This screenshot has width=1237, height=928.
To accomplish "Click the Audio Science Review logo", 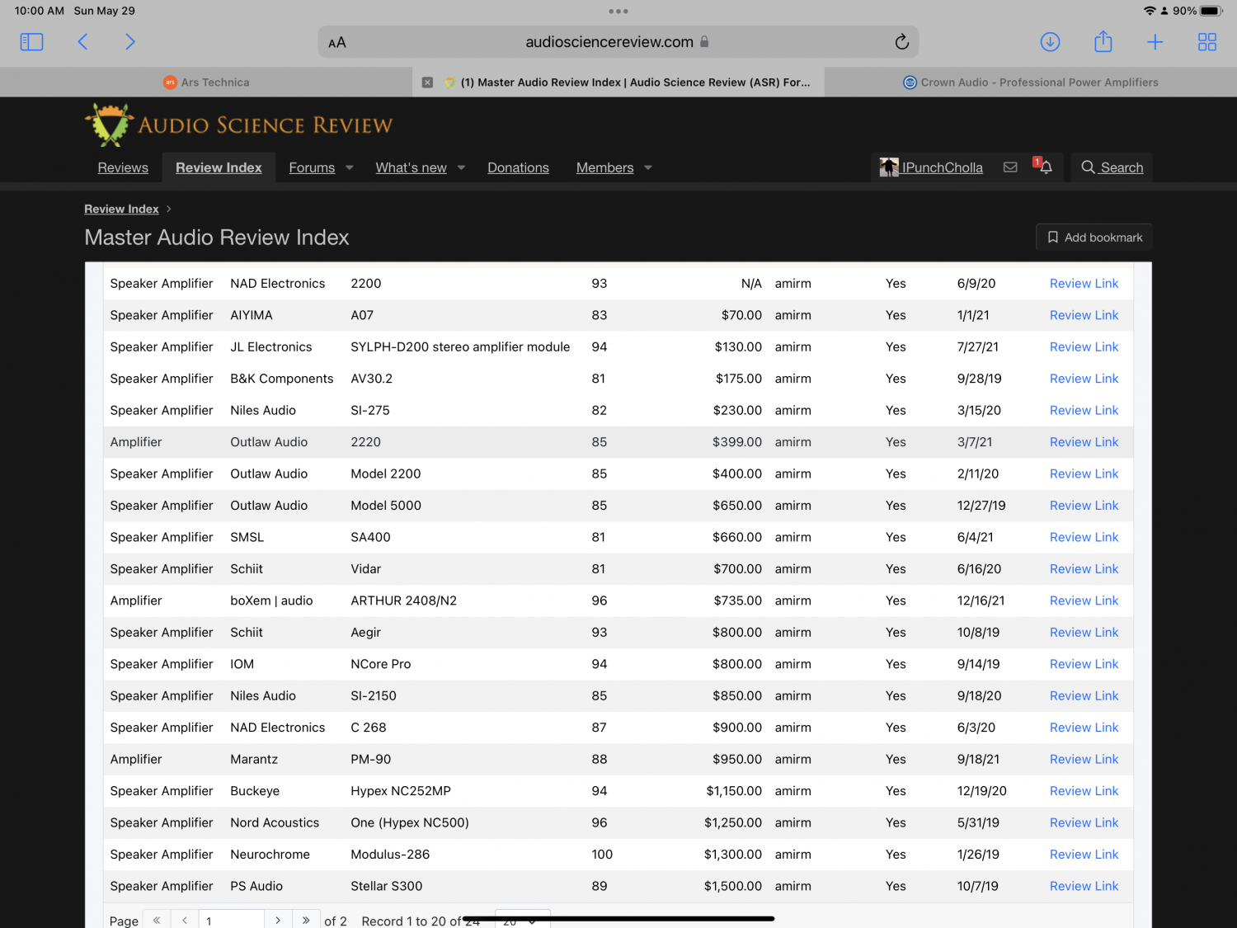I will click(x=238, y=125).
